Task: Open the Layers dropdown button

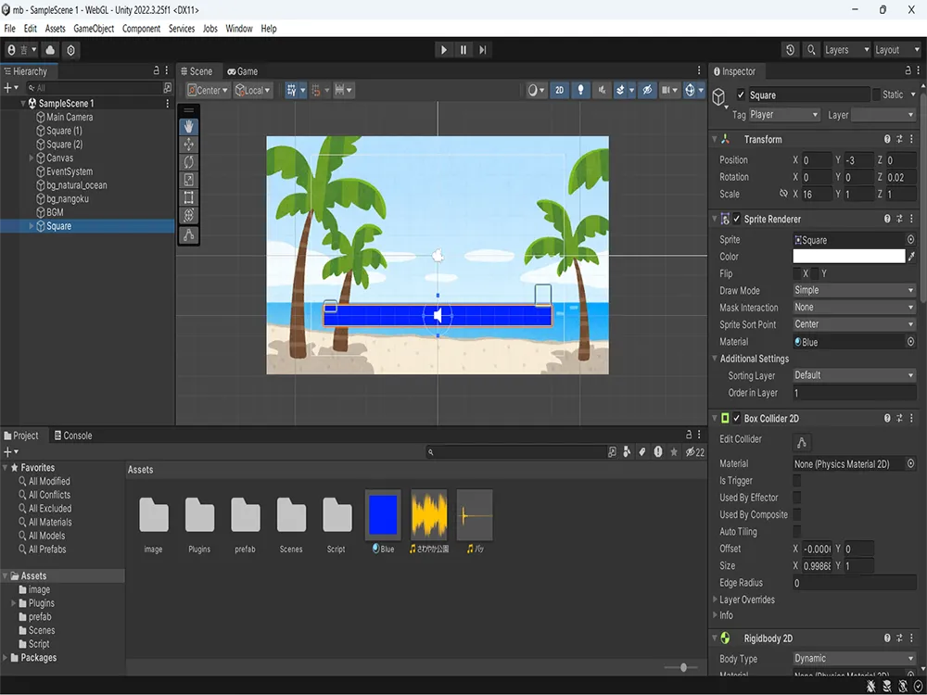Action: [846, 50]
